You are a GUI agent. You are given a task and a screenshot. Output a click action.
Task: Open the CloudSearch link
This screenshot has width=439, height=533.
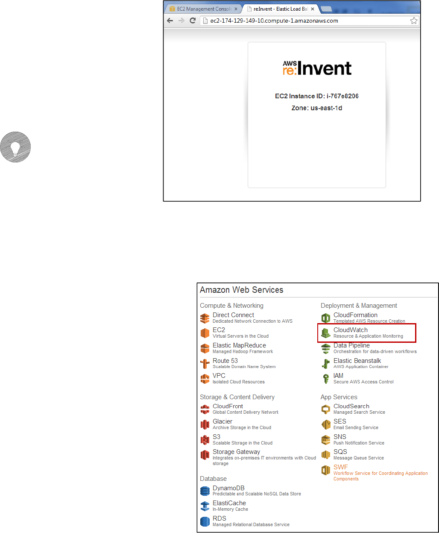(351, 406)
